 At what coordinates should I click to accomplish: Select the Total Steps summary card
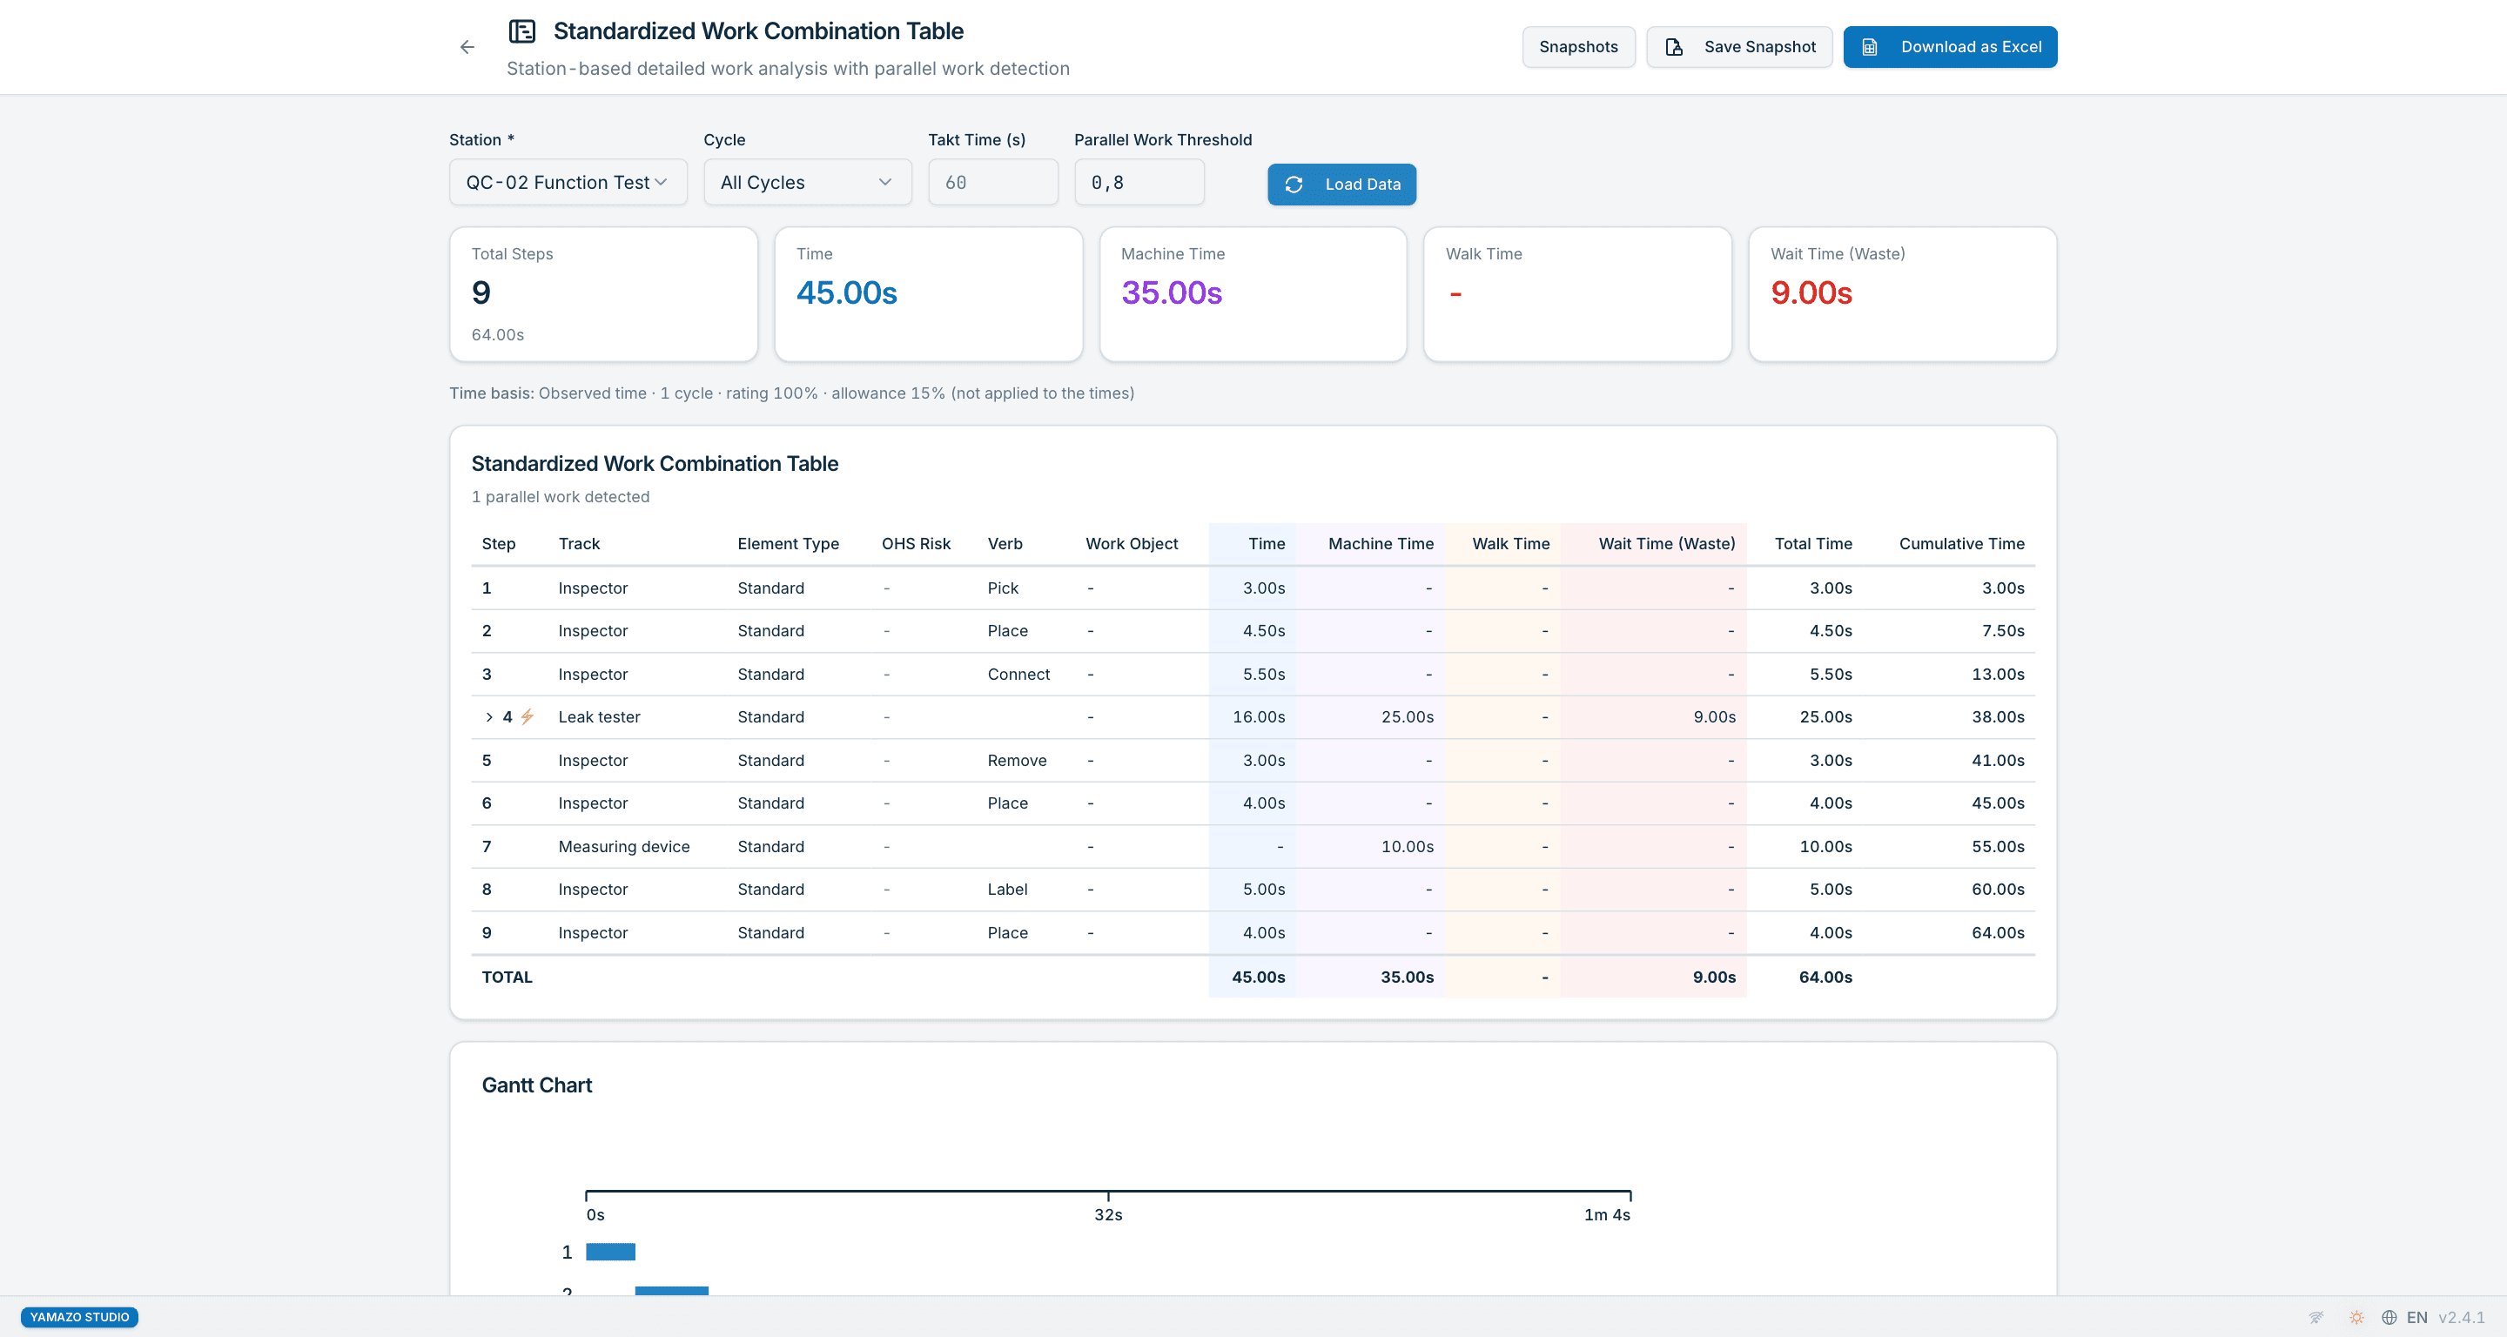pos(603,295)
